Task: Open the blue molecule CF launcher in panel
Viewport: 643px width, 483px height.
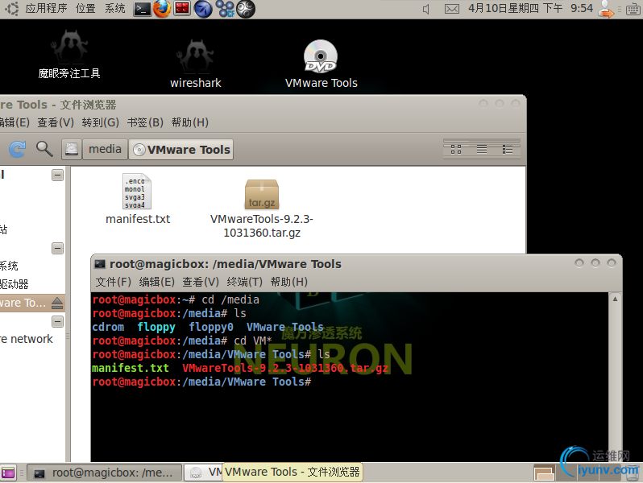Action: 225,9
